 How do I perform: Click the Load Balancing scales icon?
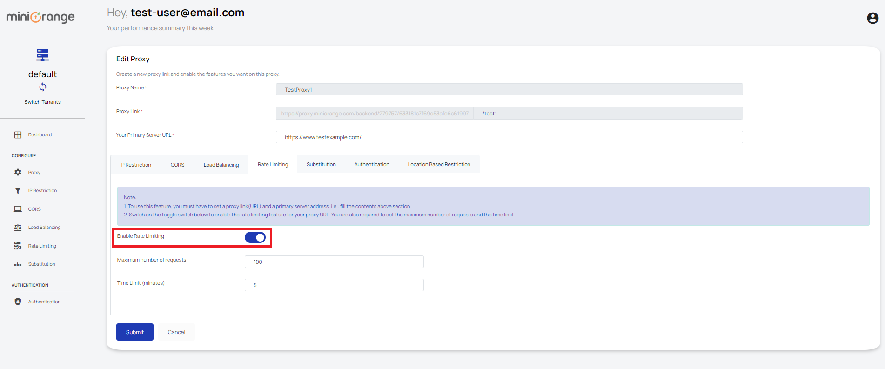tap(18, 228)
